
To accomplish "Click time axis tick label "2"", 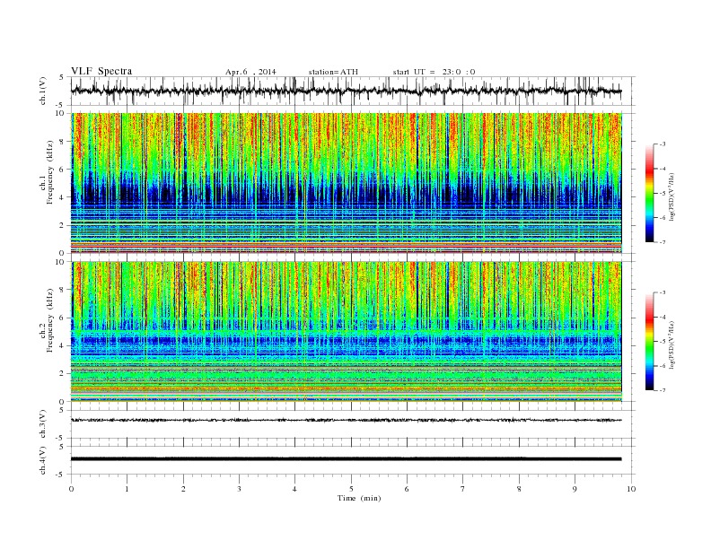I will [183, 489].
